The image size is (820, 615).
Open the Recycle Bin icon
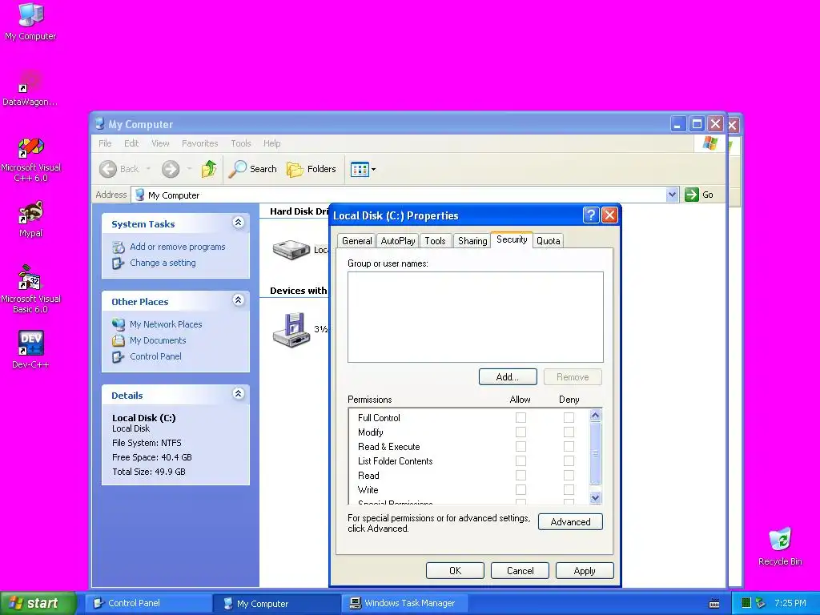tap(780, 546)
